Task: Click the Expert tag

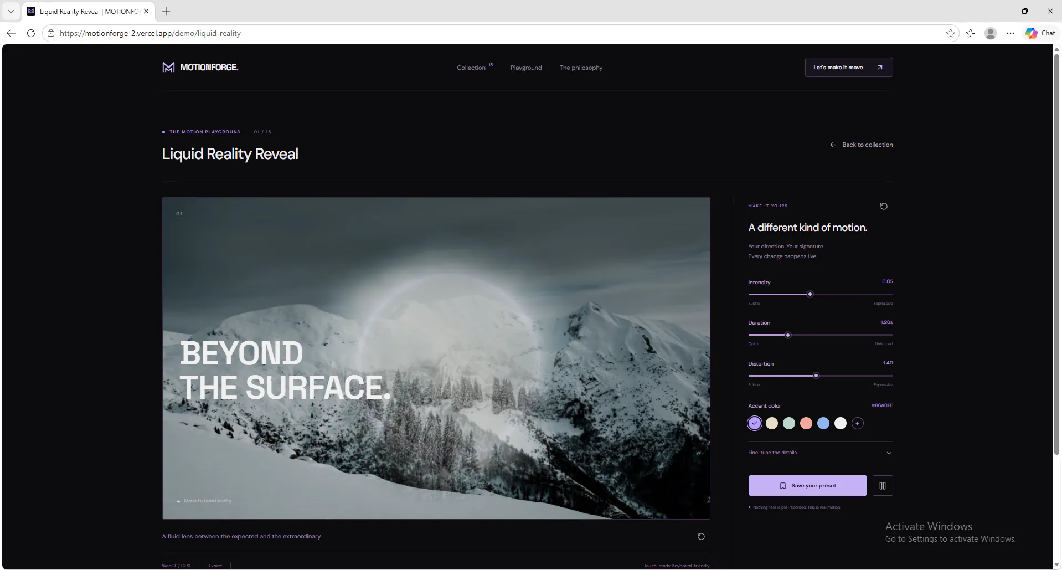Action: point(215,566)
